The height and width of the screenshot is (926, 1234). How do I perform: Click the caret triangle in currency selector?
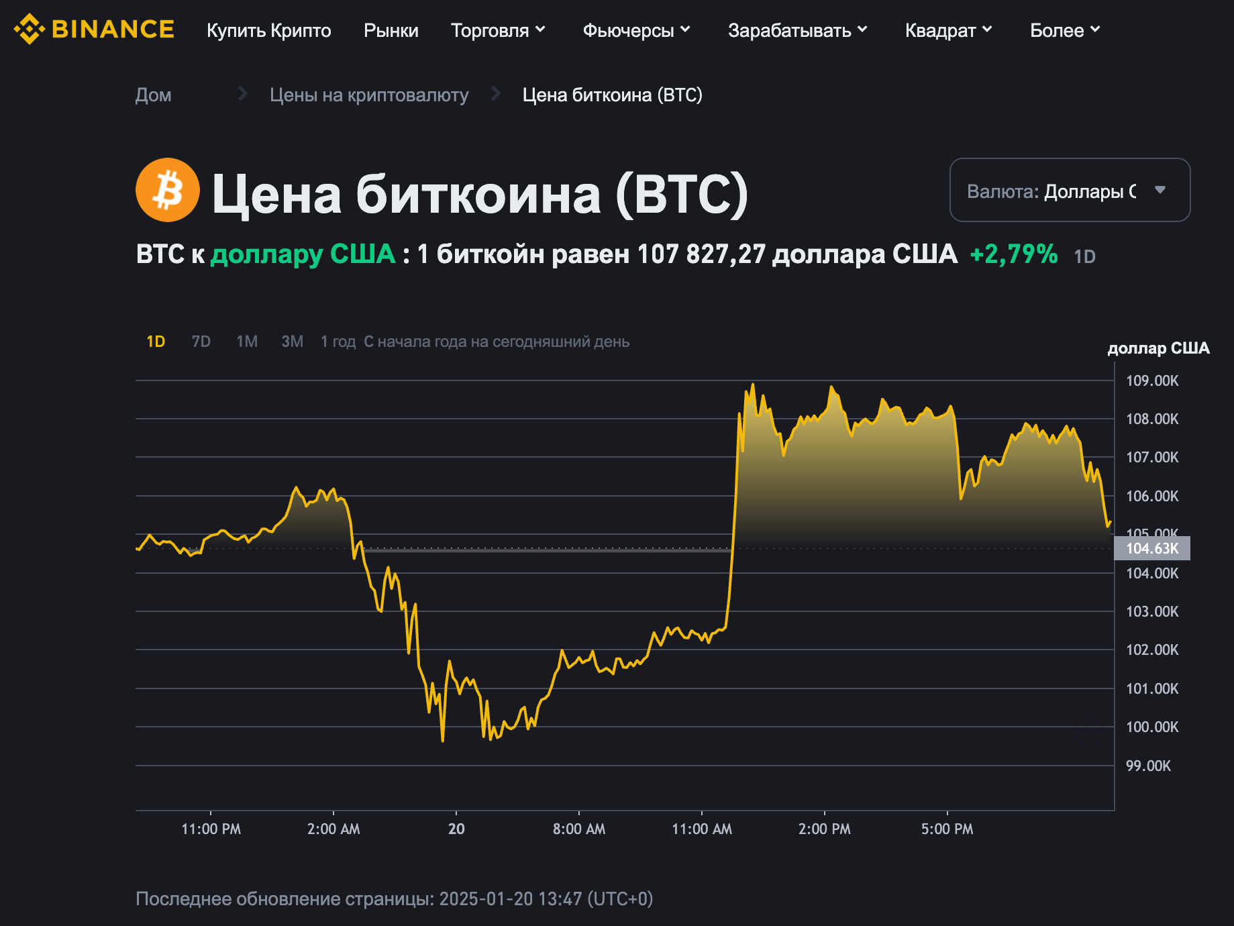(x=1160, y=190)
